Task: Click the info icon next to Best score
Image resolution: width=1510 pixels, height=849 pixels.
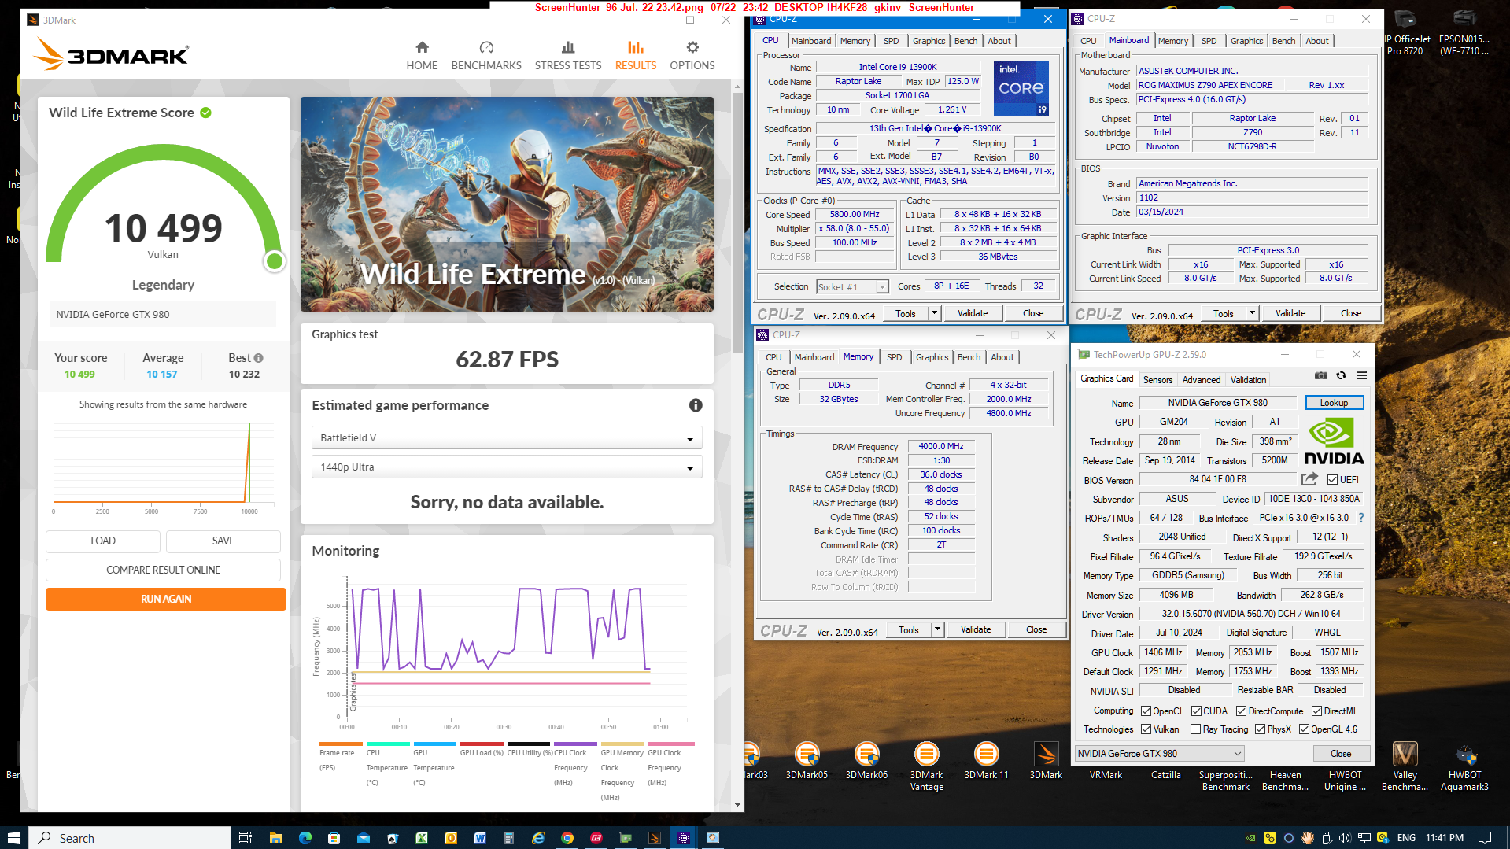Action: pos(259,358)
